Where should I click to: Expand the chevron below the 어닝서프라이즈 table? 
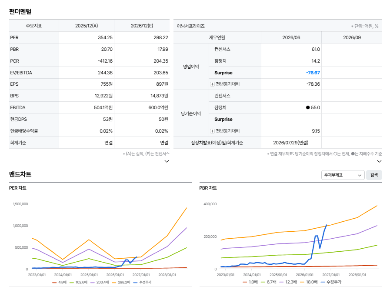tap(379, 161)
